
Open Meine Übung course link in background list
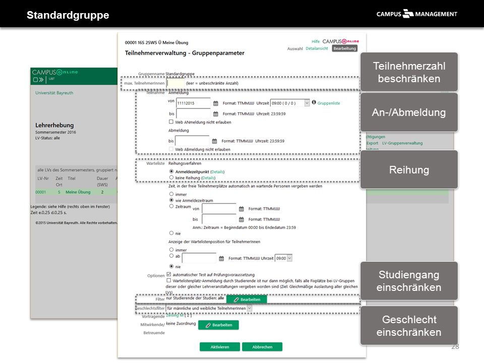[x=78, y=192]
